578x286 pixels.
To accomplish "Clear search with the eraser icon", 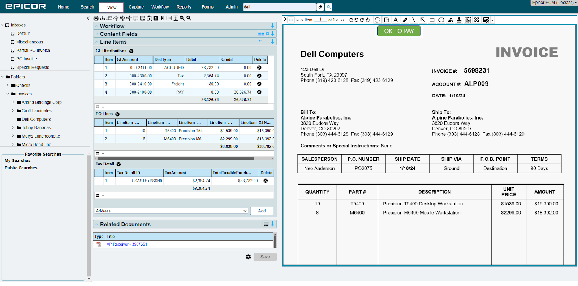I will point(320,7).
